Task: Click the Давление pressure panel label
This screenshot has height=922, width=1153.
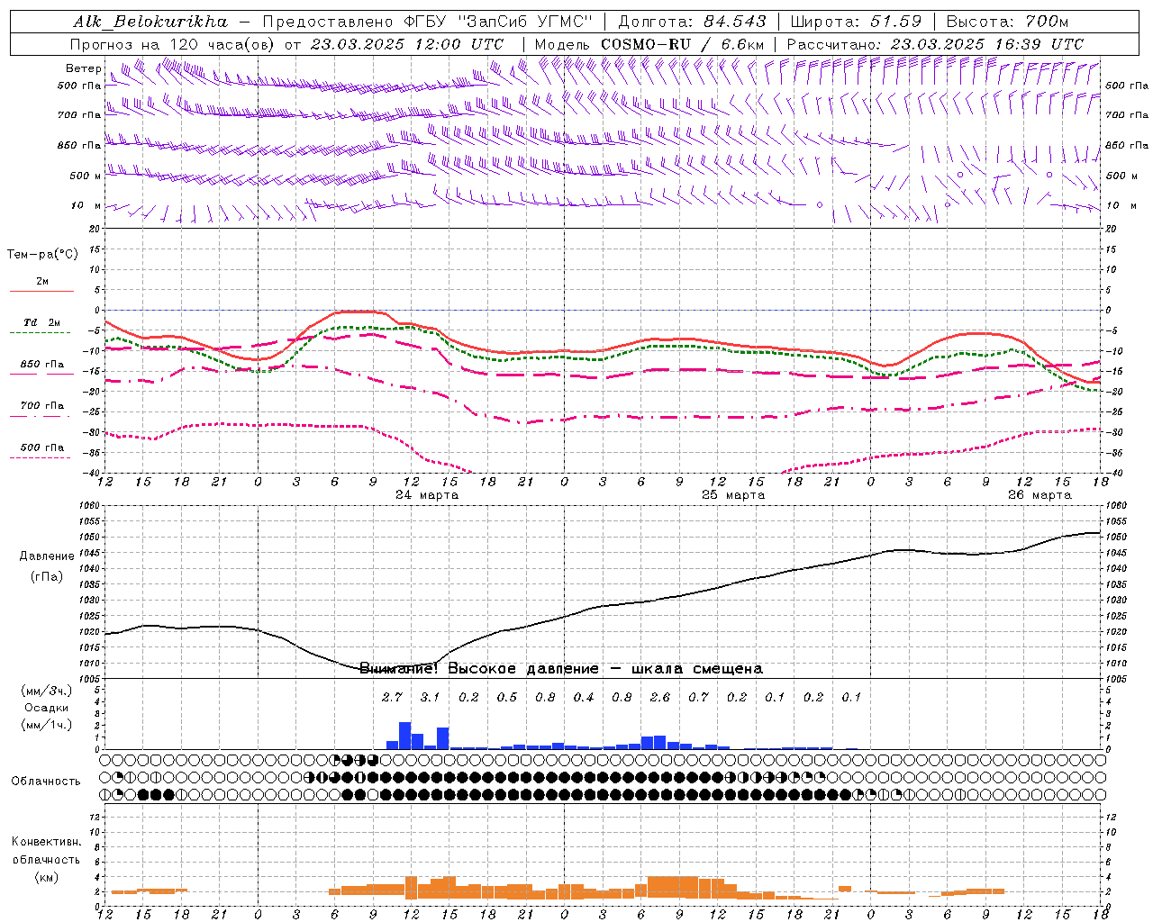Action: [x=47, y=556]
